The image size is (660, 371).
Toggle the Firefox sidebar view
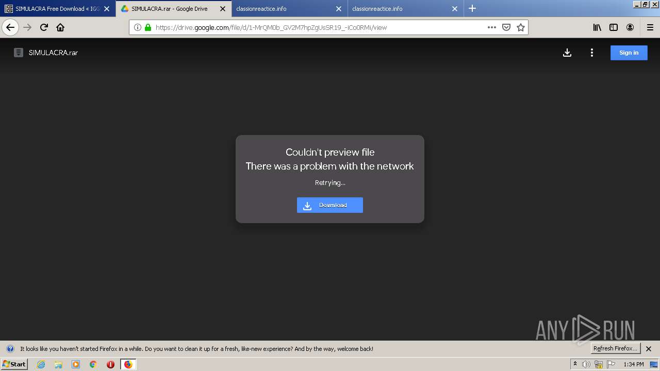coord(614,27)
